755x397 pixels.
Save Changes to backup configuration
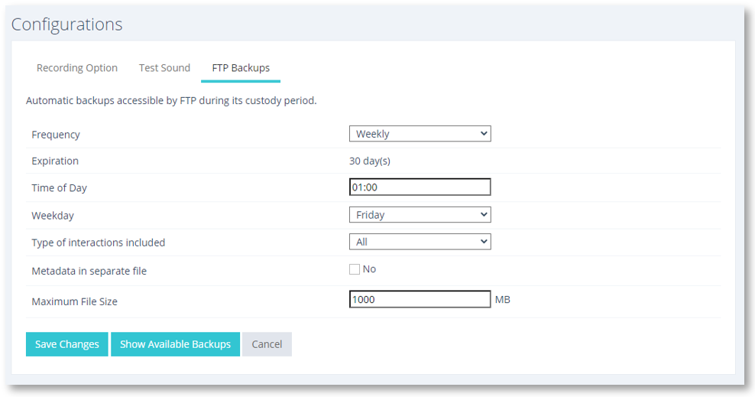[x=67, y=344]
